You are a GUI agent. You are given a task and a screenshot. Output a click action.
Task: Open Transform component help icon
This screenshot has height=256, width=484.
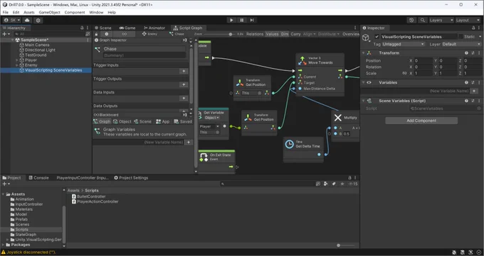click(466, 53)
